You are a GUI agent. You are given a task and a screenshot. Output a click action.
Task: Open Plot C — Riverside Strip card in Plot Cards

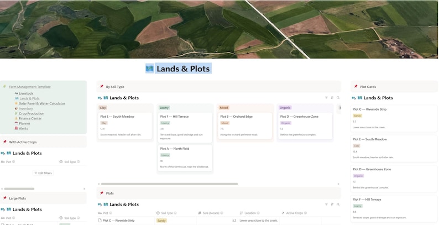(x=394, y=118)
